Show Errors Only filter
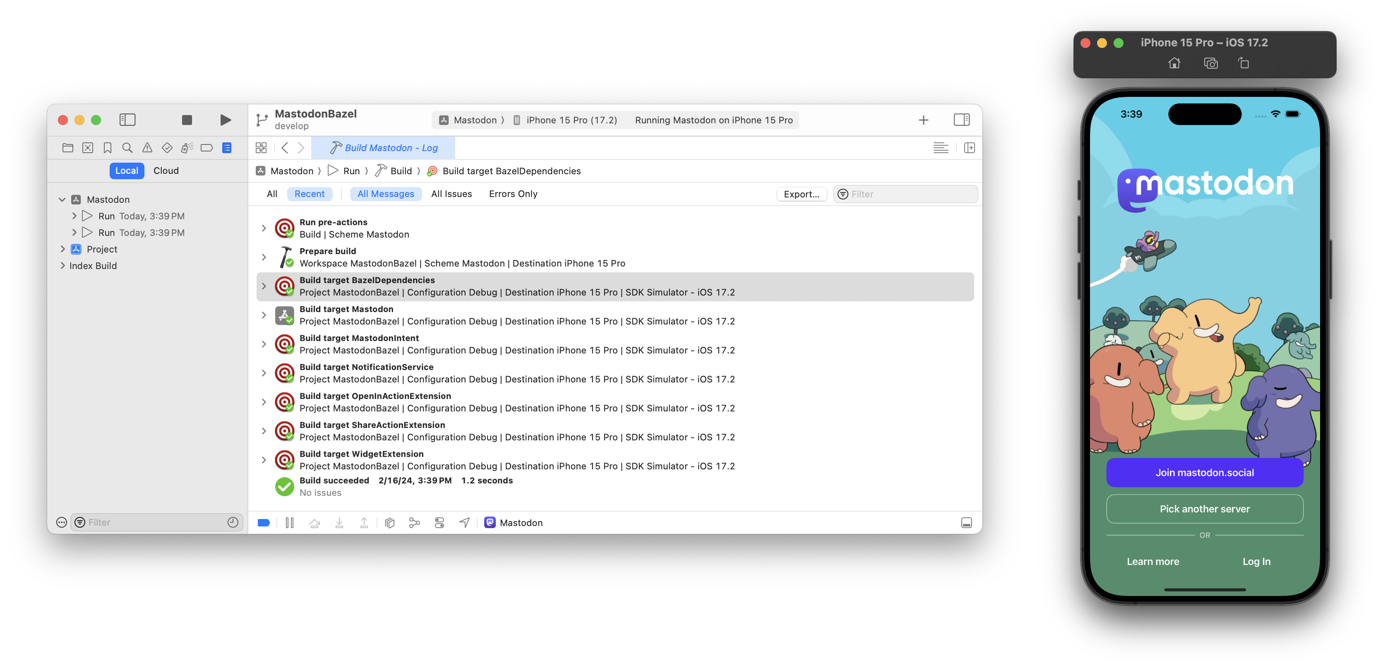1383x668 pixels. (x=513, y=194)
